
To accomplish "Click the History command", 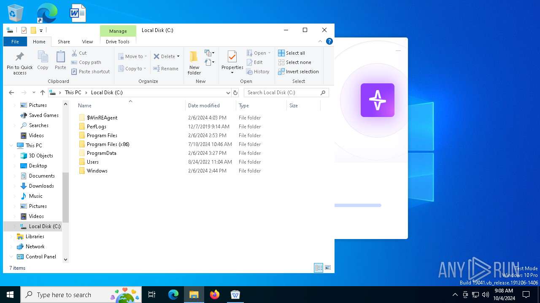I will coord(258,72).
